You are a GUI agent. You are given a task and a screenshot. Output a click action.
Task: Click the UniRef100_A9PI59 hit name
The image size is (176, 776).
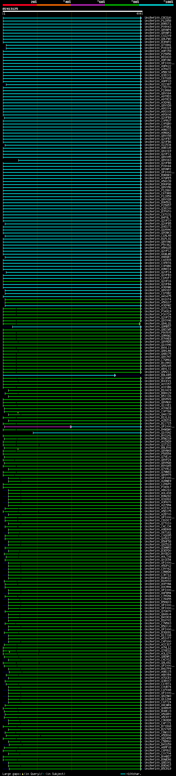coord(158,51)
